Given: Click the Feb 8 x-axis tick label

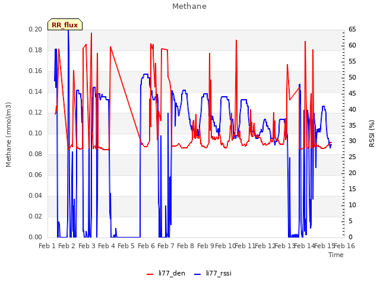Looking at the screenshot, I should [x=185, y=246].
